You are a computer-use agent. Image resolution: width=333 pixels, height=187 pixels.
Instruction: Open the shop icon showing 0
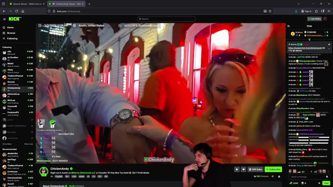tap(303, 183)
